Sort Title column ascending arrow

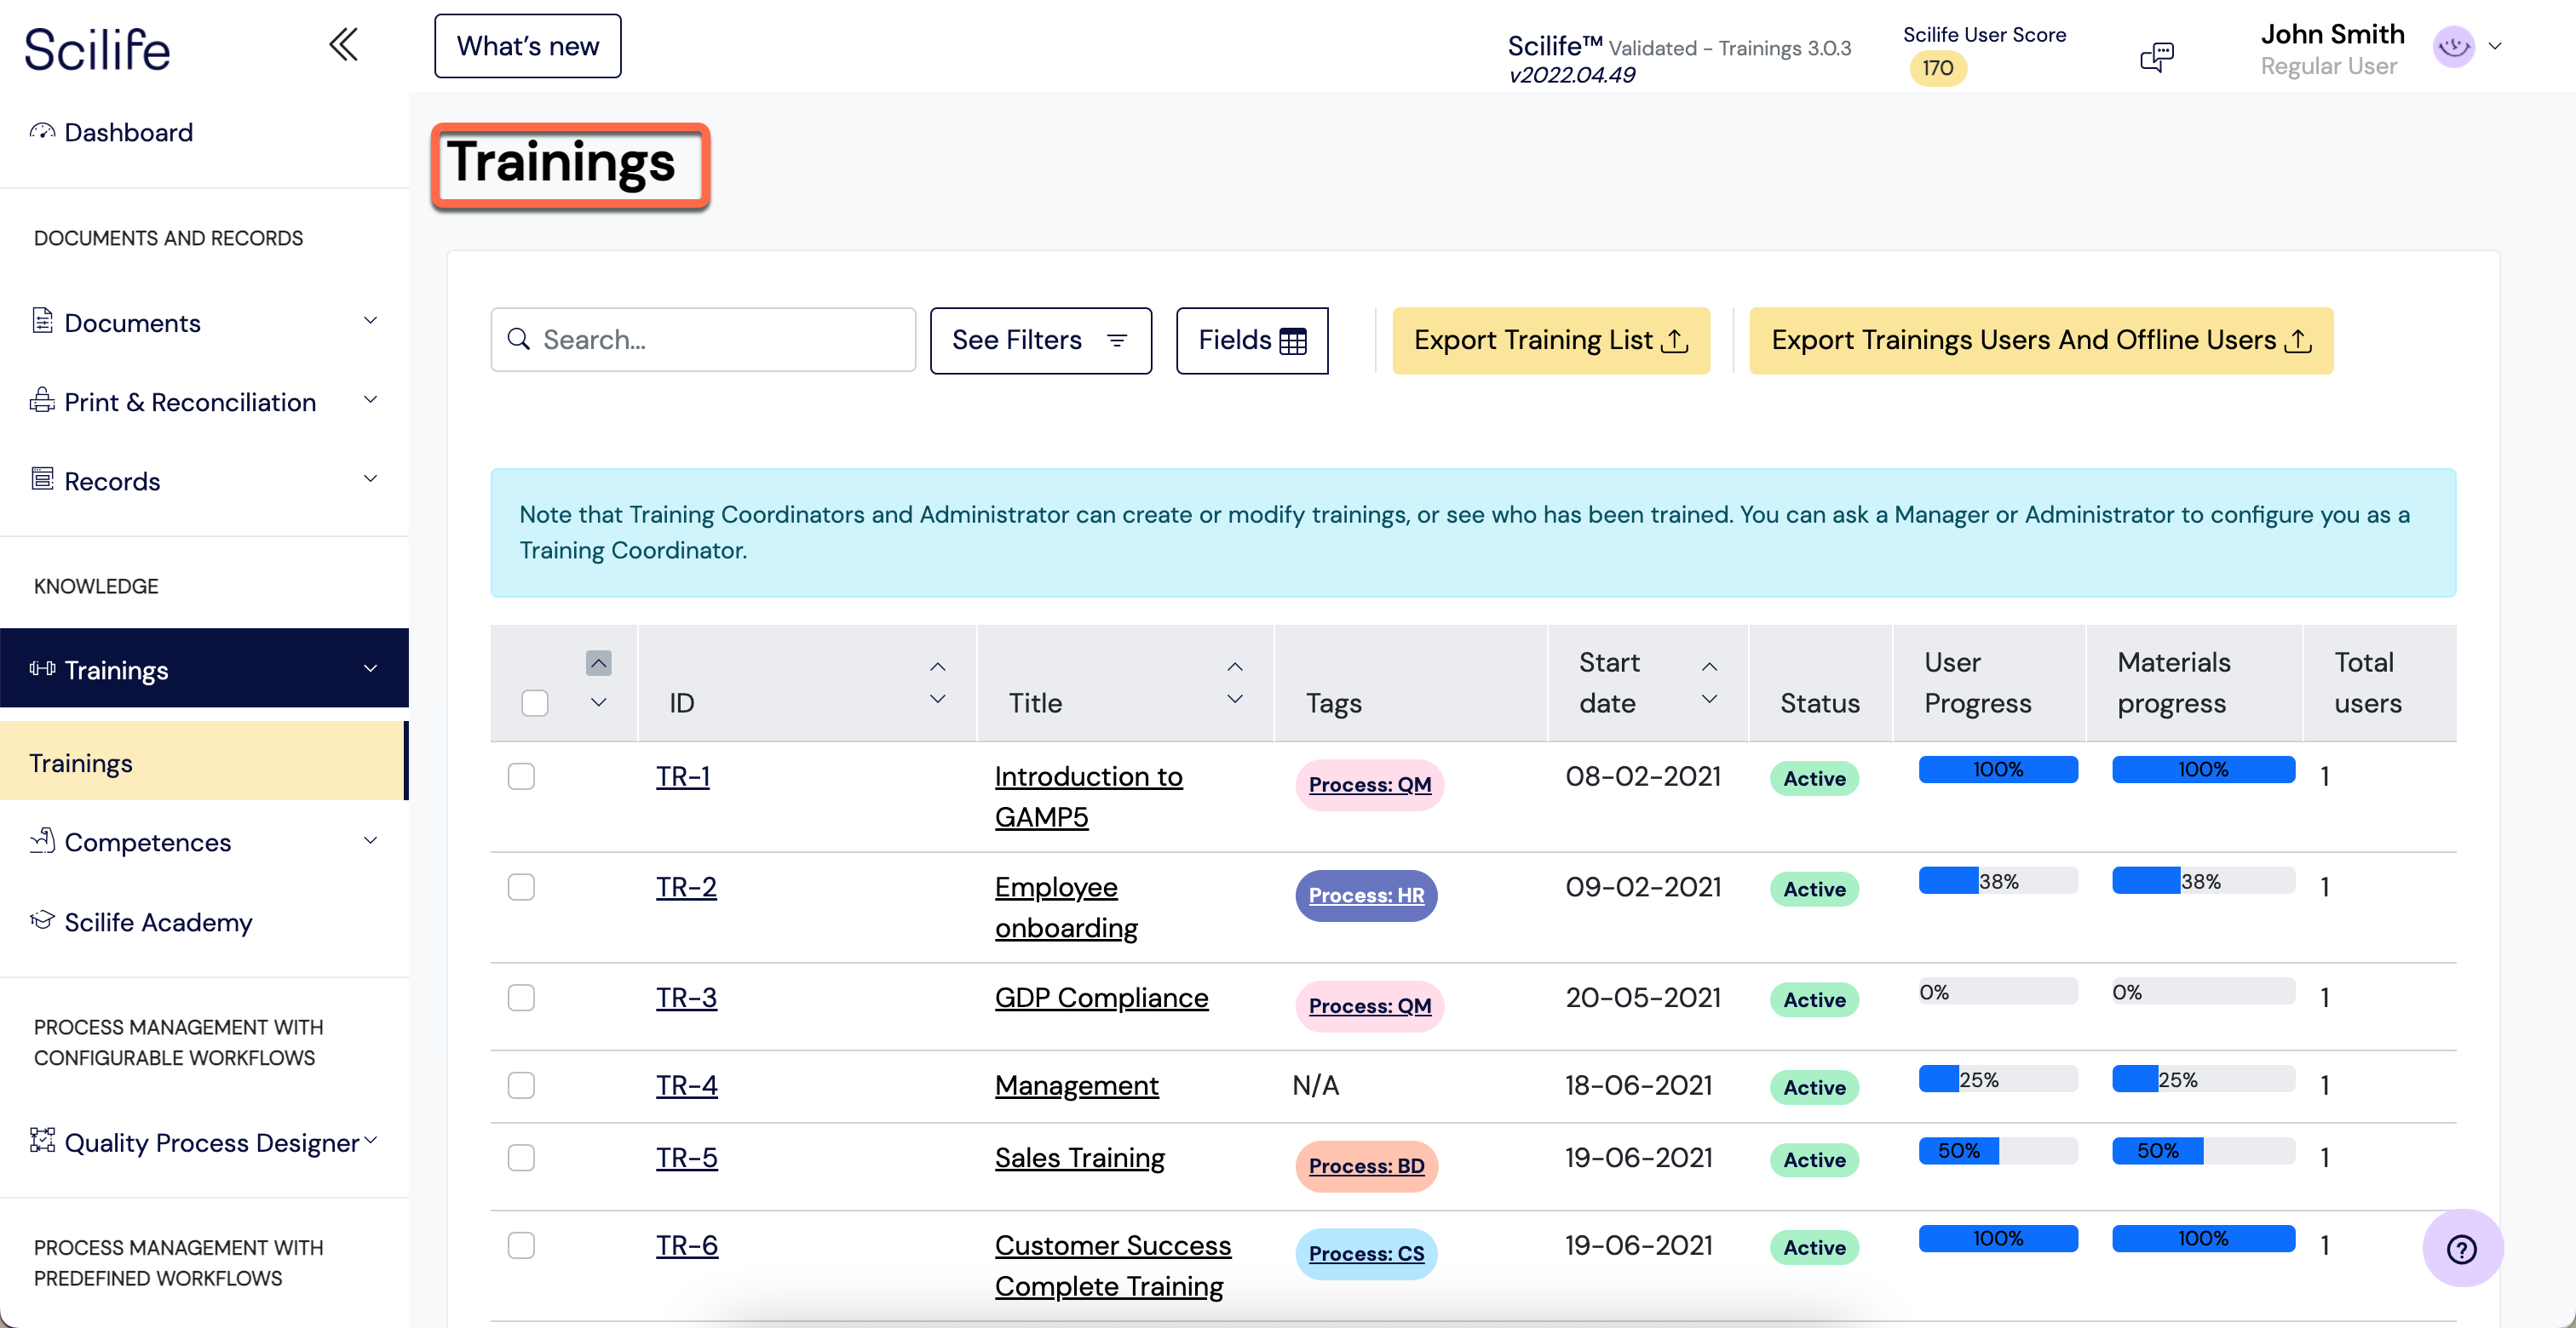tap(1235, 667)
